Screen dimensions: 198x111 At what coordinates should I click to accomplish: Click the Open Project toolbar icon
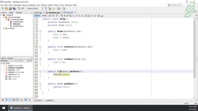point(10,9)
